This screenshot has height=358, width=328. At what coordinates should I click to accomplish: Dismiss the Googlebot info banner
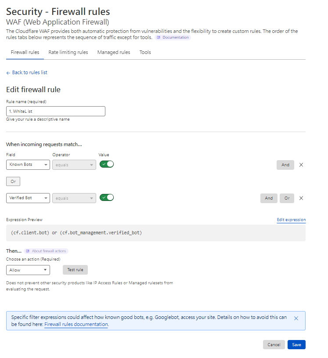click(296, 318)
